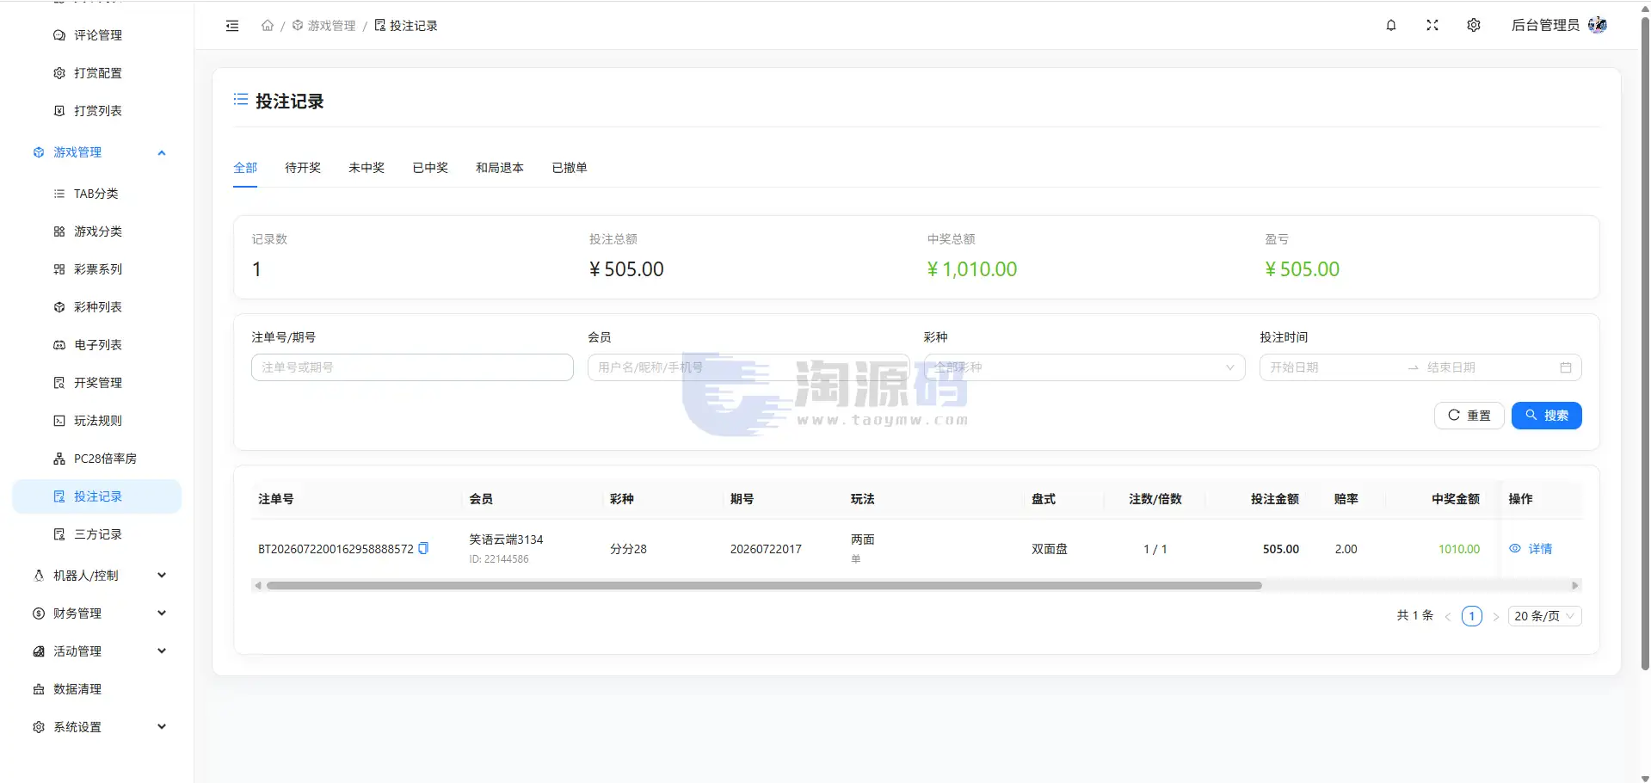Open 三方记录 in sidebar
This screenshot has height=783, width=1651.
pyautogui.click(x=96, y=534)
